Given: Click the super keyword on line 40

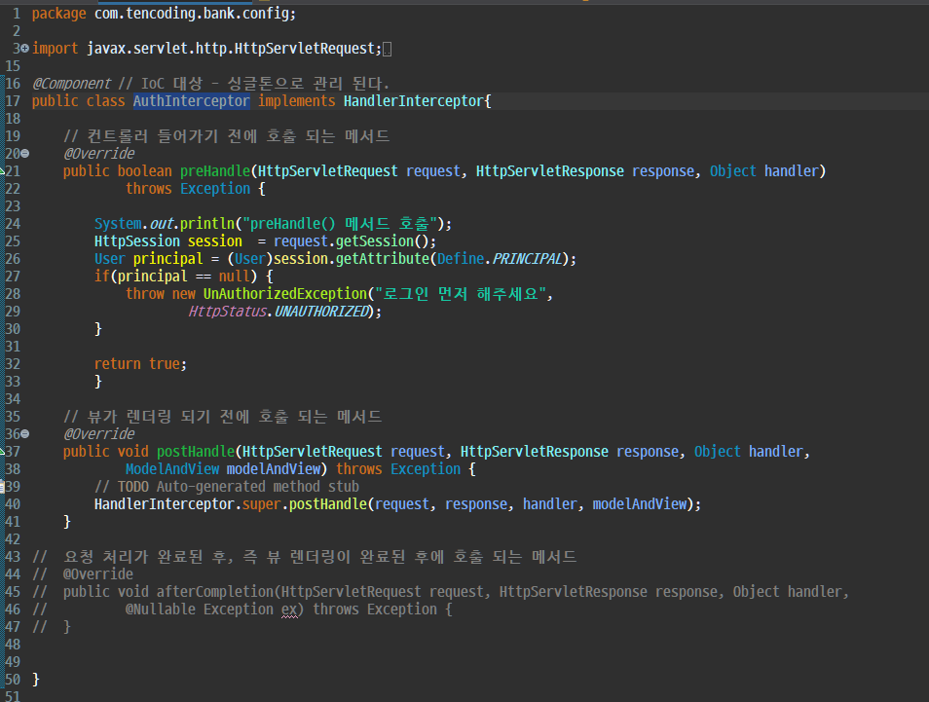Looking at the screenshot, I should pyautogui.click(x=261, y=504).
